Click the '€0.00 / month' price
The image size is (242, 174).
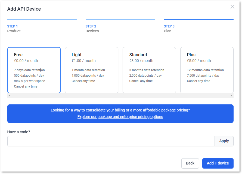(26, 61)
